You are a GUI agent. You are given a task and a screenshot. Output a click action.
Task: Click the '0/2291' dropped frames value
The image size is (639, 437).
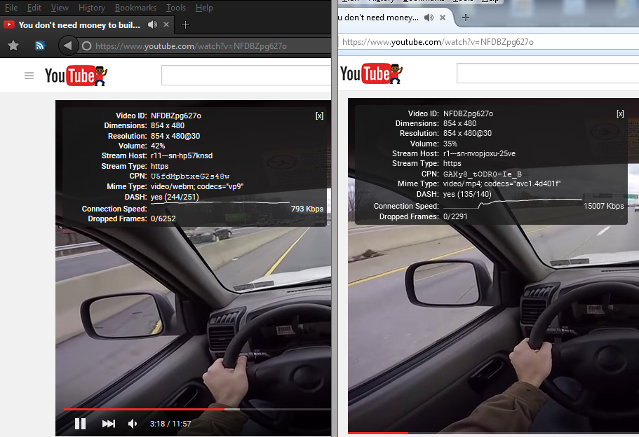pos(455,217)
